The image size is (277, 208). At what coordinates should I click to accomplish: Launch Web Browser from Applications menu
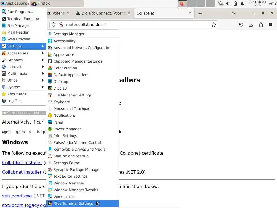23,39
